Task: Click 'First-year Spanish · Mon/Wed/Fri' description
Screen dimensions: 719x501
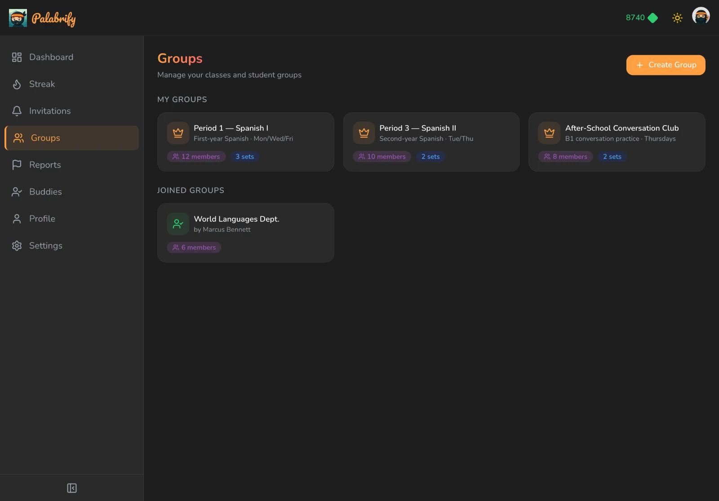Action: (x=243, y=139)
